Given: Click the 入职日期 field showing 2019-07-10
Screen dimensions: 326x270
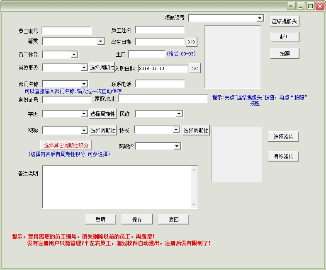Looking at the screenshot, I should tap(163, 68).
